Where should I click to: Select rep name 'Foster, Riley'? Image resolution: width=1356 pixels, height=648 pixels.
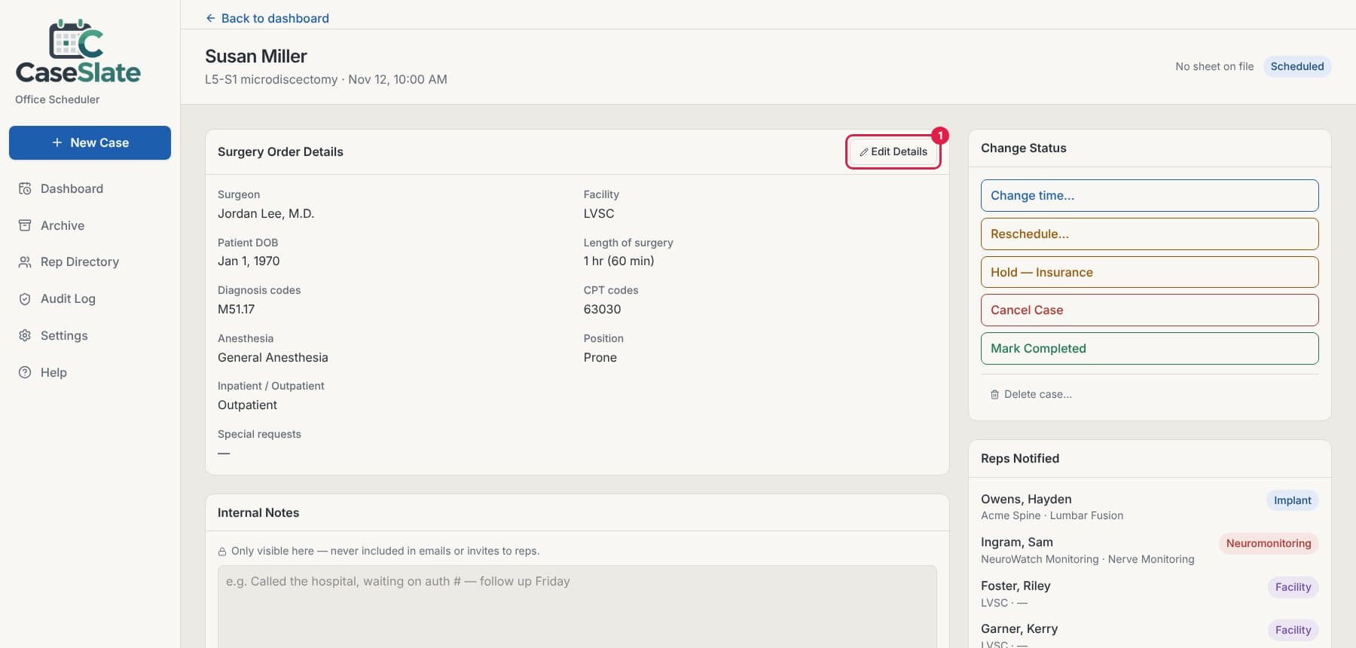pos(1015,585)
